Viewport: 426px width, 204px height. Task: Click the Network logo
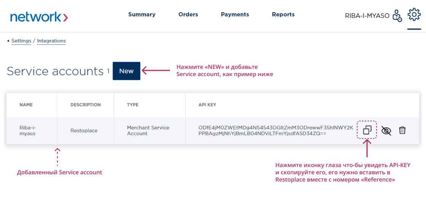coord(39,16)
